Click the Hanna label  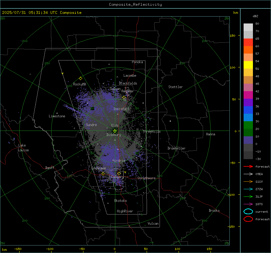210,134
